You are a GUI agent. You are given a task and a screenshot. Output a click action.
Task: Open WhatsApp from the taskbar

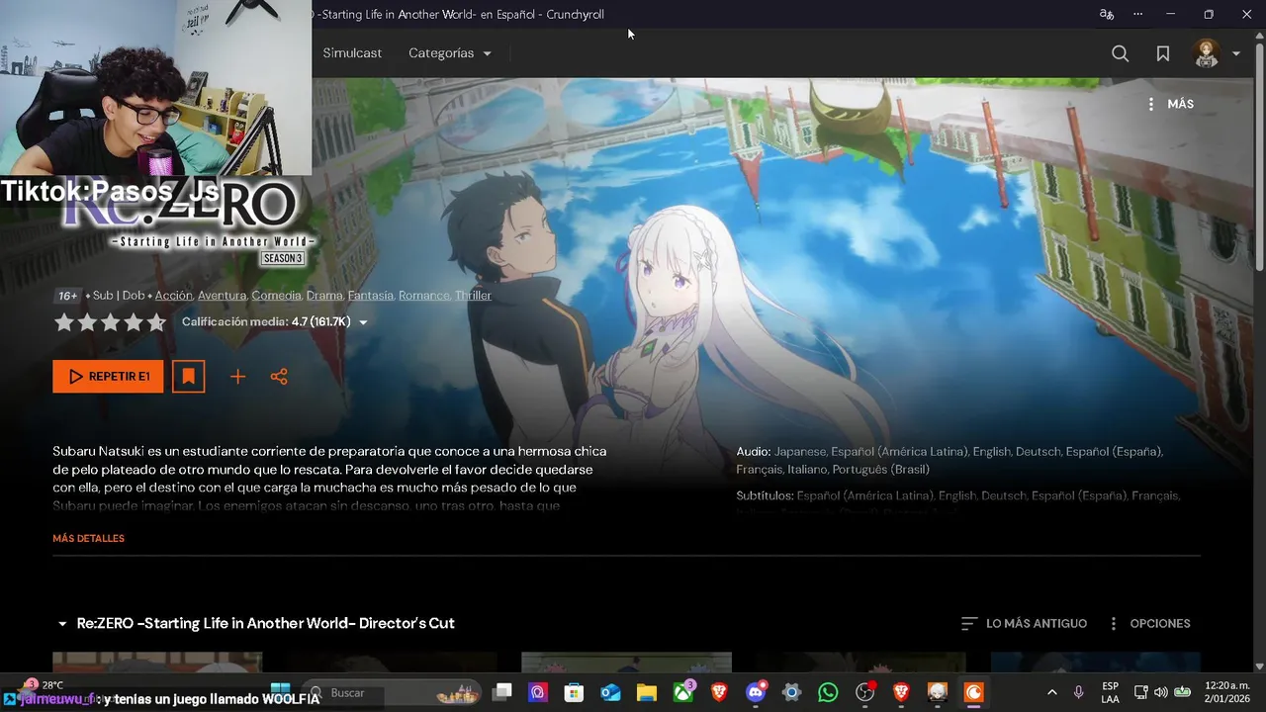829,692
